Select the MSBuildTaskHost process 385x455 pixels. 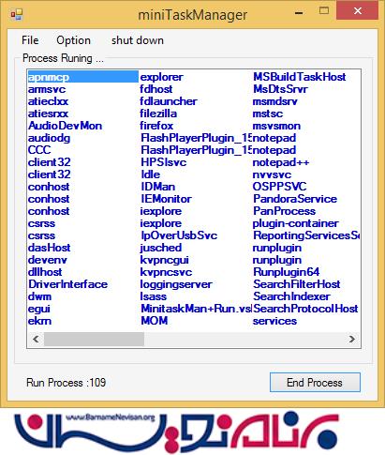[300, 77]
